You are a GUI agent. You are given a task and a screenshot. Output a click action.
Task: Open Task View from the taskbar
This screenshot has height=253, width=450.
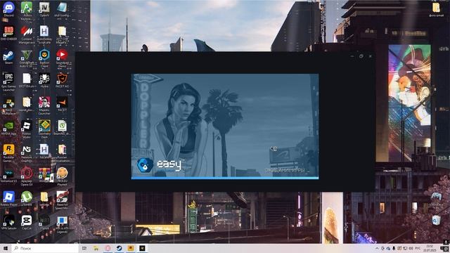pos(84,248)
